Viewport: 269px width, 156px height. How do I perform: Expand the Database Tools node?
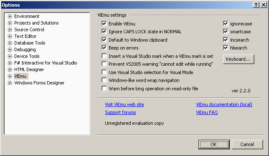click(x=10, y=43)
